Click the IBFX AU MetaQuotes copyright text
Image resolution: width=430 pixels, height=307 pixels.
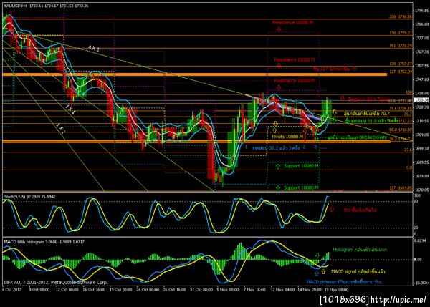(56, 282)
